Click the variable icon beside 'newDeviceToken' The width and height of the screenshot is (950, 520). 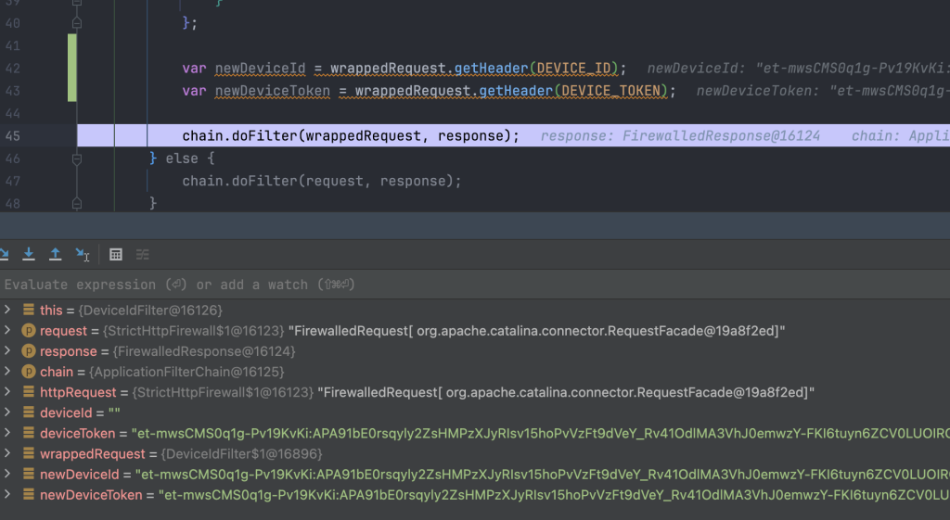[x=29, y=495]
